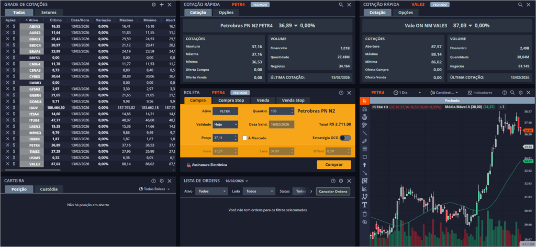
Task: Open help icon in Boleta panel
Action: click(x=341, y=93)
